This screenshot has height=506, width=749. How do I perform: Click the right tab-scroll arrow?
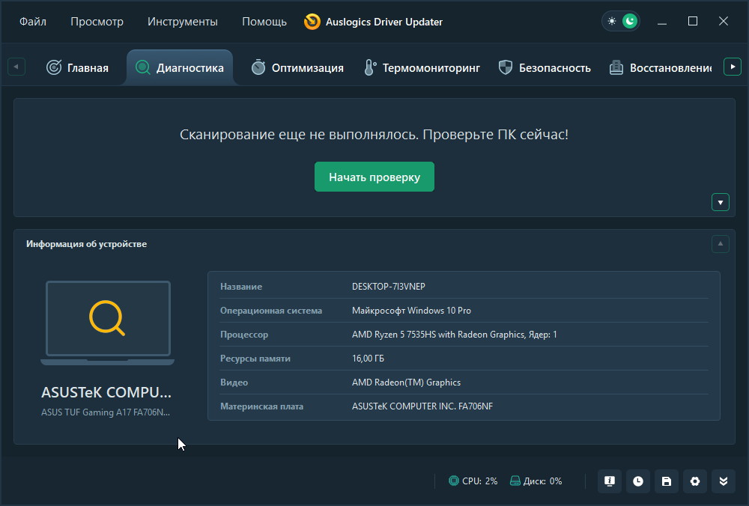733,67
